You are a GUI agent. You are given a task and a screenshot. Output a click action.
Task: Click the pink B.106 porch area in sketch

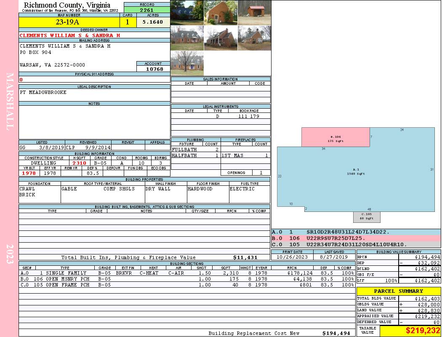(x=335, y=137)
